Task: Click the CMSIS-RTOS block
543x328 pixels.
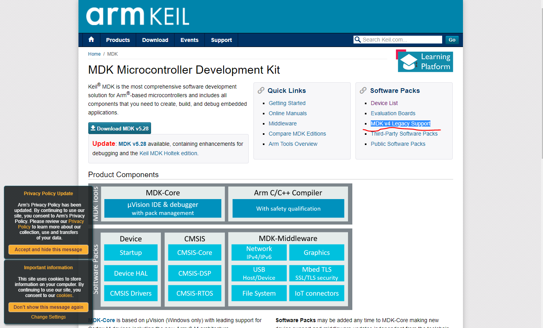Action: point(195,293)
